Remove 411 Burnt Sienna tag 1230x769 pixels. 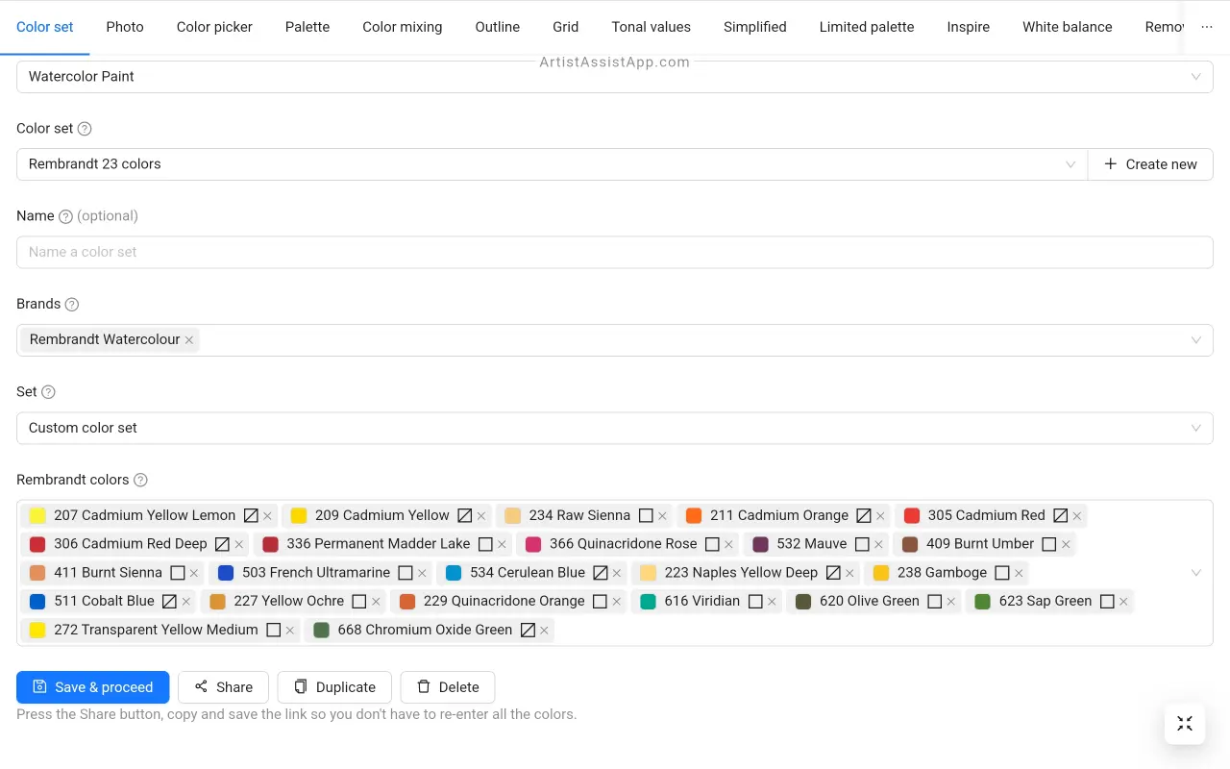194,573
